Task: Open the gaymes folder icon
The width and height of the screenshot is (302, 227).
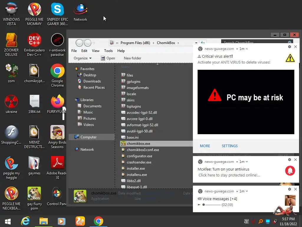Action: click(x=34, y=165)
